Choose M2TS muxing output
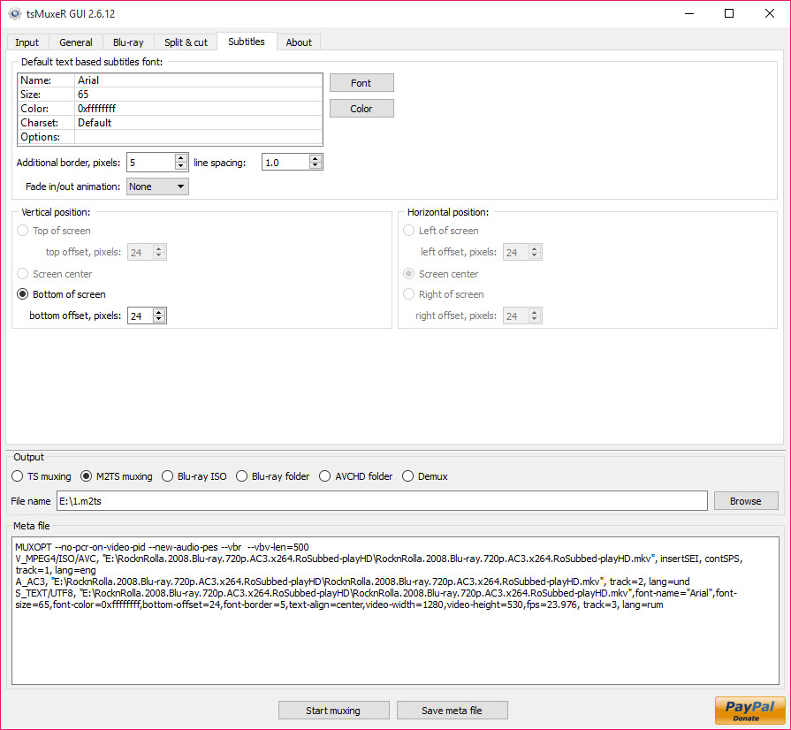 (117, 476)
